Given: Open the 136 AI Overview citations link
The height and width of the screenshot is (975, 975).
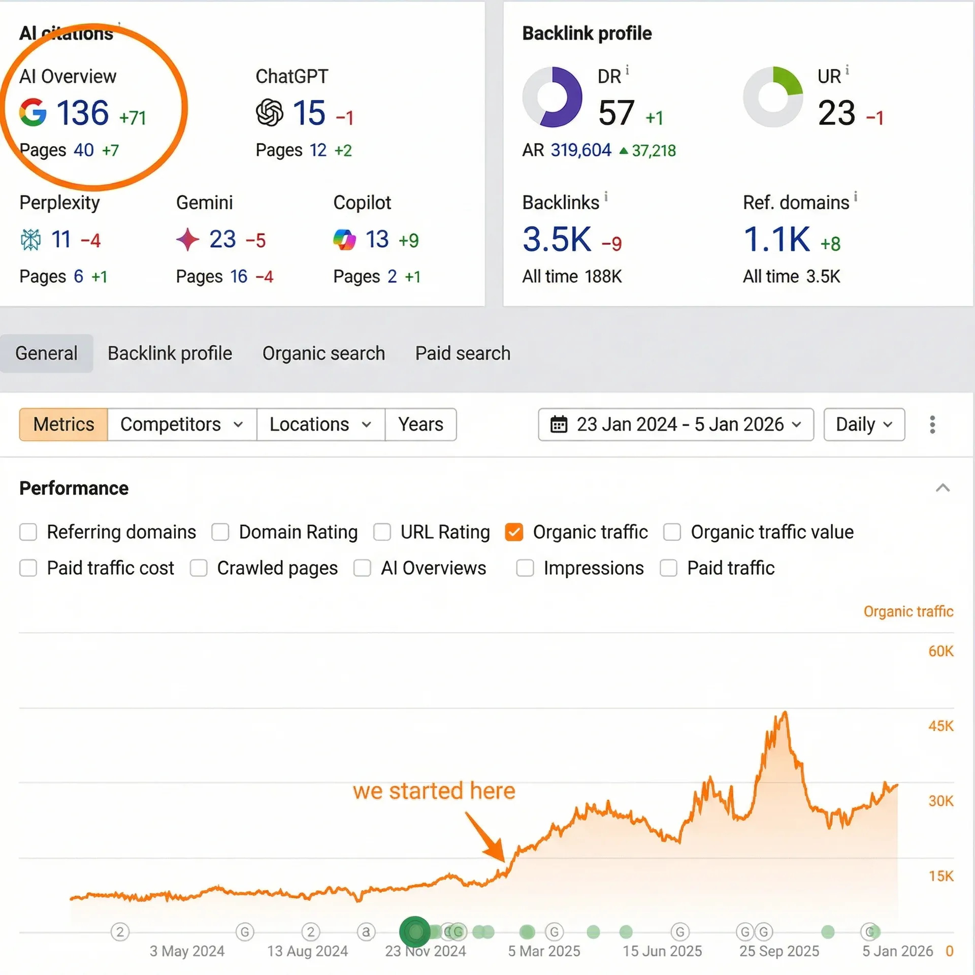Looking at the screenshot, I should pyautogui.click(x=82, y=112).
